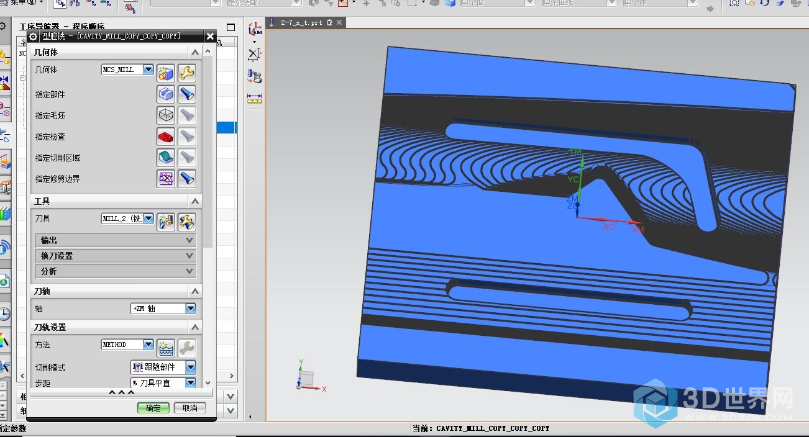
Task: Click the dialog vertical scrollbar thumb
Action: pos(208,152)
